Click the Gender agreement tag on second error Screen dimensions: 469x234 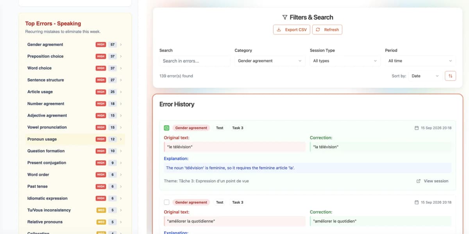click(x=191, y=202)
